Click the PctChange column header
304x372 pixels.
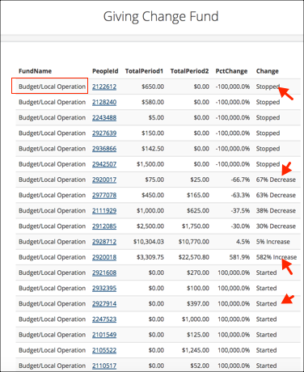(231, 71)
